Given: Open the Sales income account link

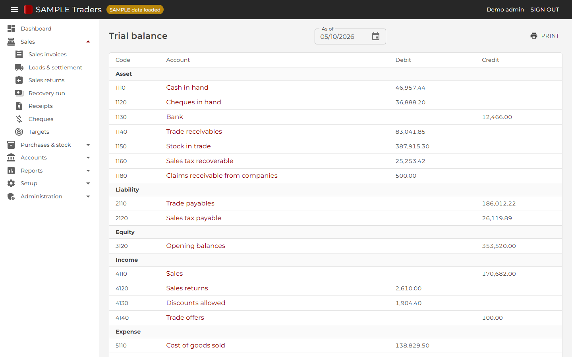Looking at the screenshot, I should [174, 274].
